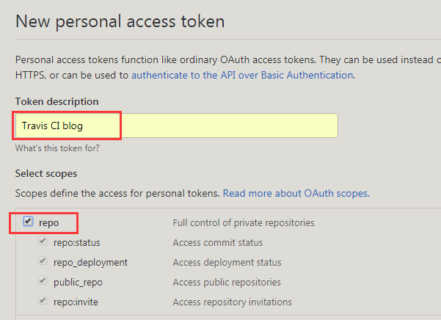Click 'Full control of private repositories' description
The width and height of the screenshot is (441, 320).
click(x=244, y=222)
